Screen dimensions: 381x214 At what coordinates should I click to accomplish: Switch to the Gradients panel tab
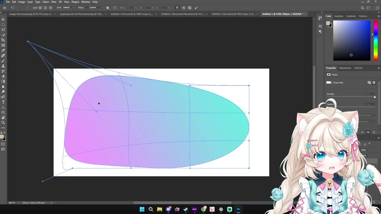(351, 16)
